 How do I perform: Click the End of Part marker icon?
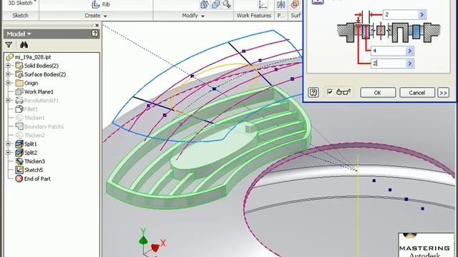pos(19,178)
